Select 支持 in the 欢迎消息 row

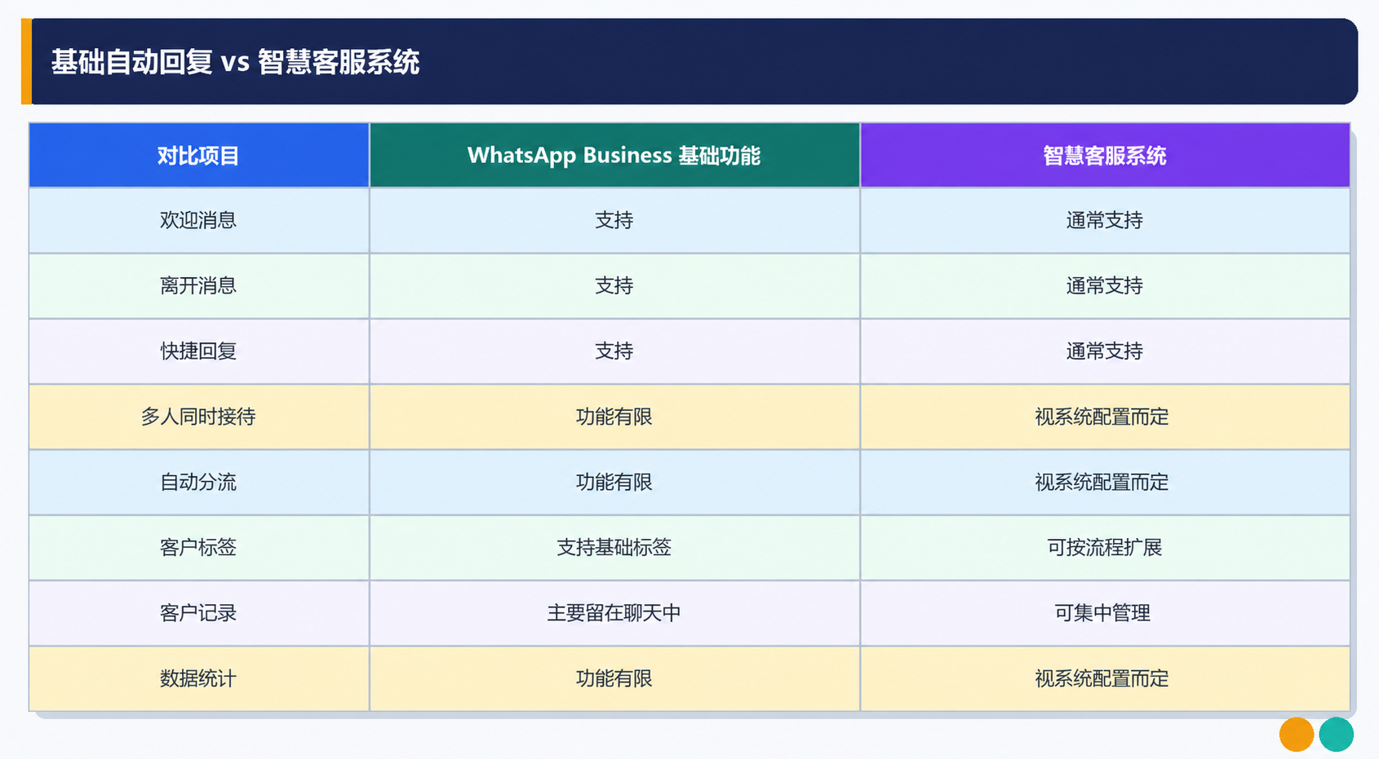(x=614, y=220)
